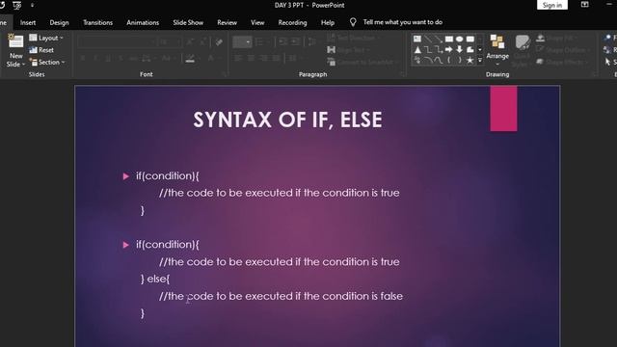Select the Rounded Rectangle shape
Viewport: 617px width, 347px height.
click(x=469, y=39)
